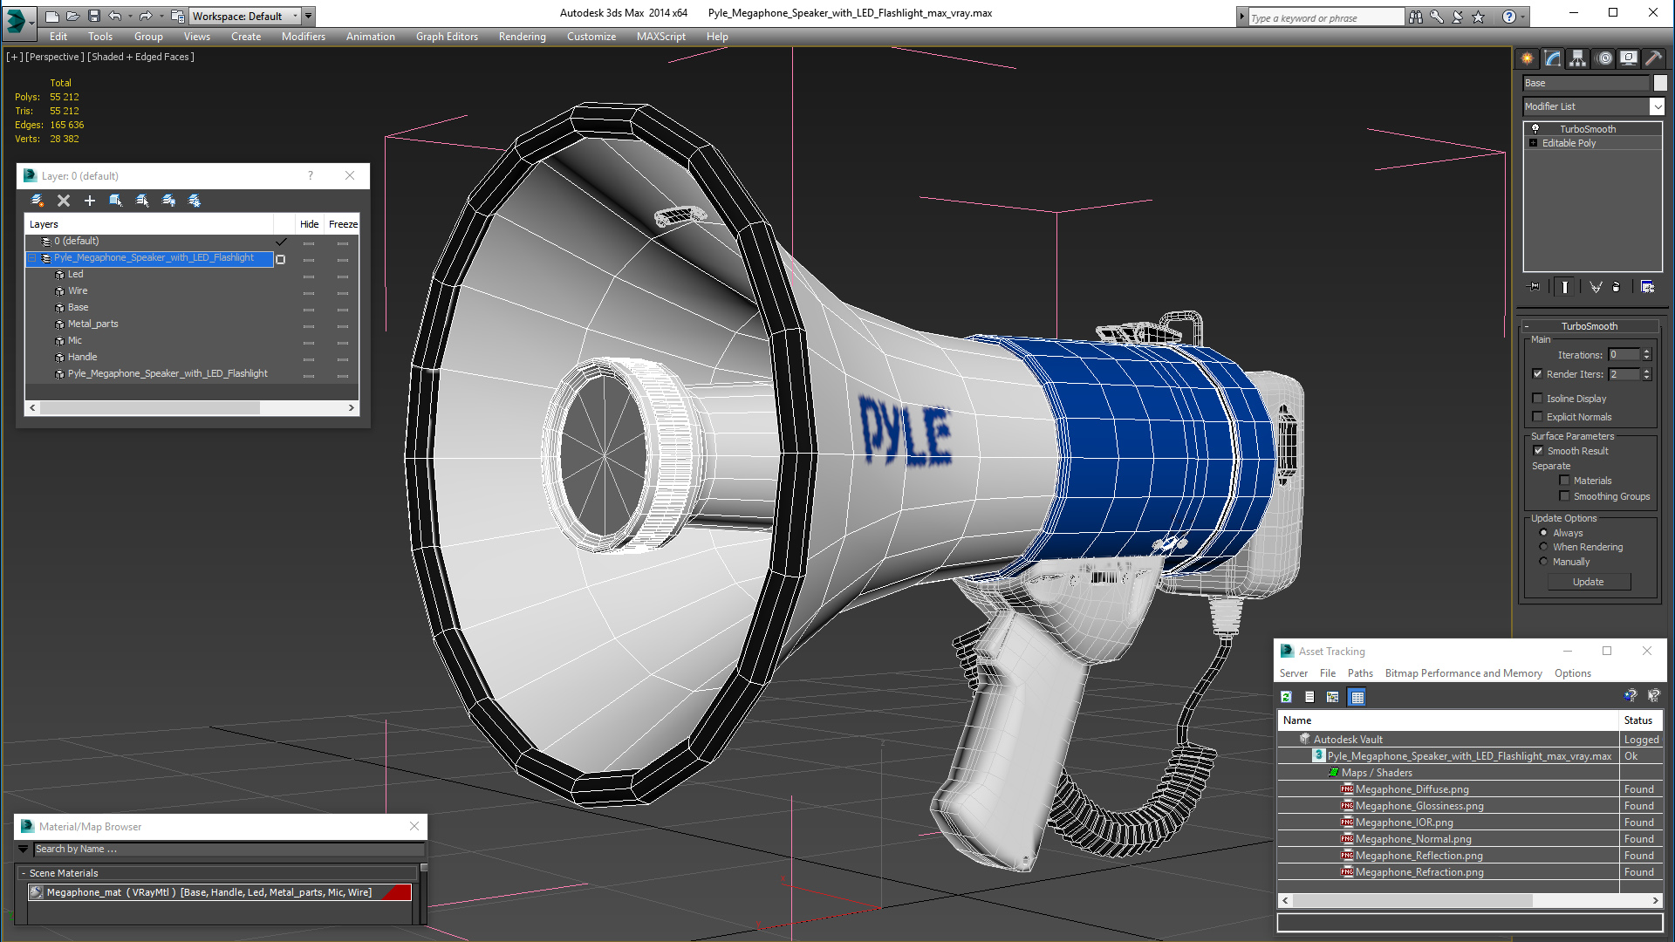This screenshot has height=942, width=1675.
Task: Open the Rendering menu
Action: coord(522,37)
